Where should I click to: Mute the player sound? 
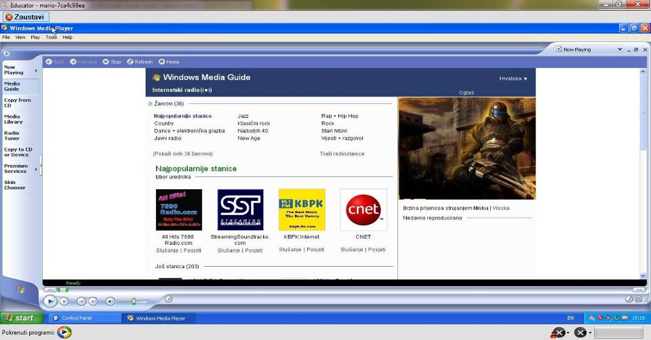(111, 301)
